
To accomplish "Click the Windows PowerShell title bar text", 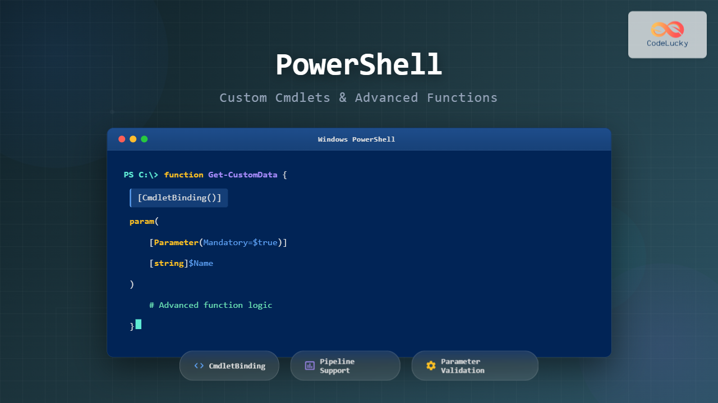I will tap(356, 139).
